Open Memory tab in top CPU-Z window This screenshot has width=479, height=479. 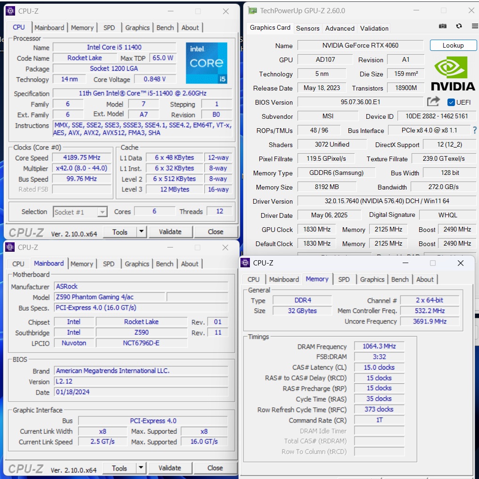(x=82, y=28)
